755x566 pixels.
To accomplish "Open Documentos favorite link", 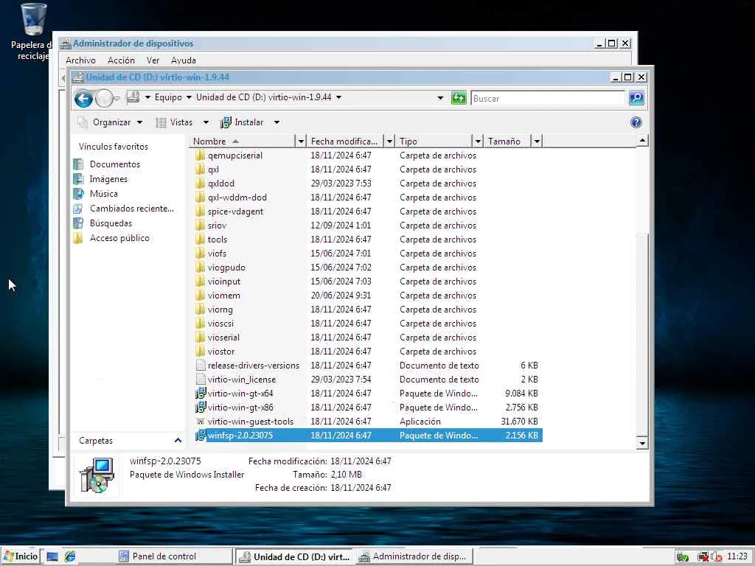I will point(114,164).
